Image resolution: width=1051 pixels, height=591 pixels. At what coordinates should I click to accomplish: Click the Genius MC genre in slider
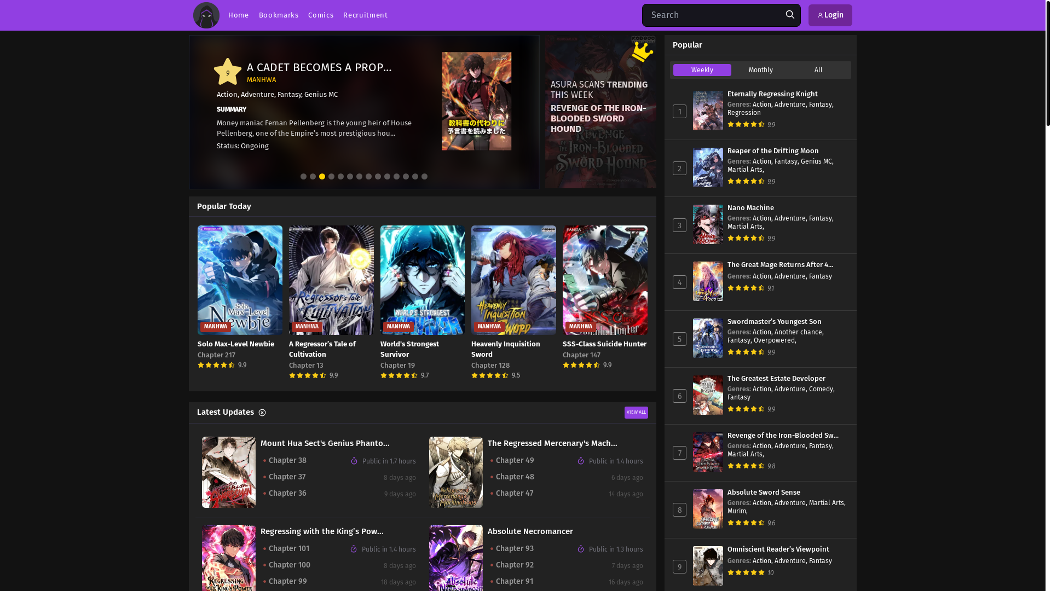pyautogui.click(x=321, y=95)
